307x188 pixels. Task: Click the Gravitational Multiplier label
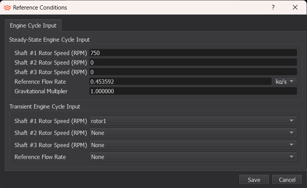pyautogui.click(x=46, y=91)
